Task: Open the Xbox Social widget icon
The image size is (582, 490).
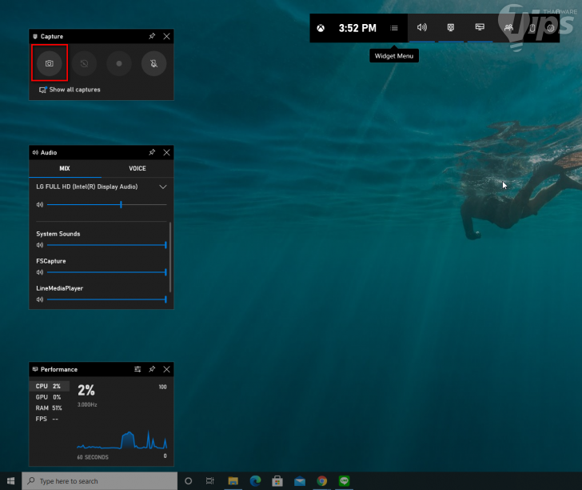Action: [508, 27]
